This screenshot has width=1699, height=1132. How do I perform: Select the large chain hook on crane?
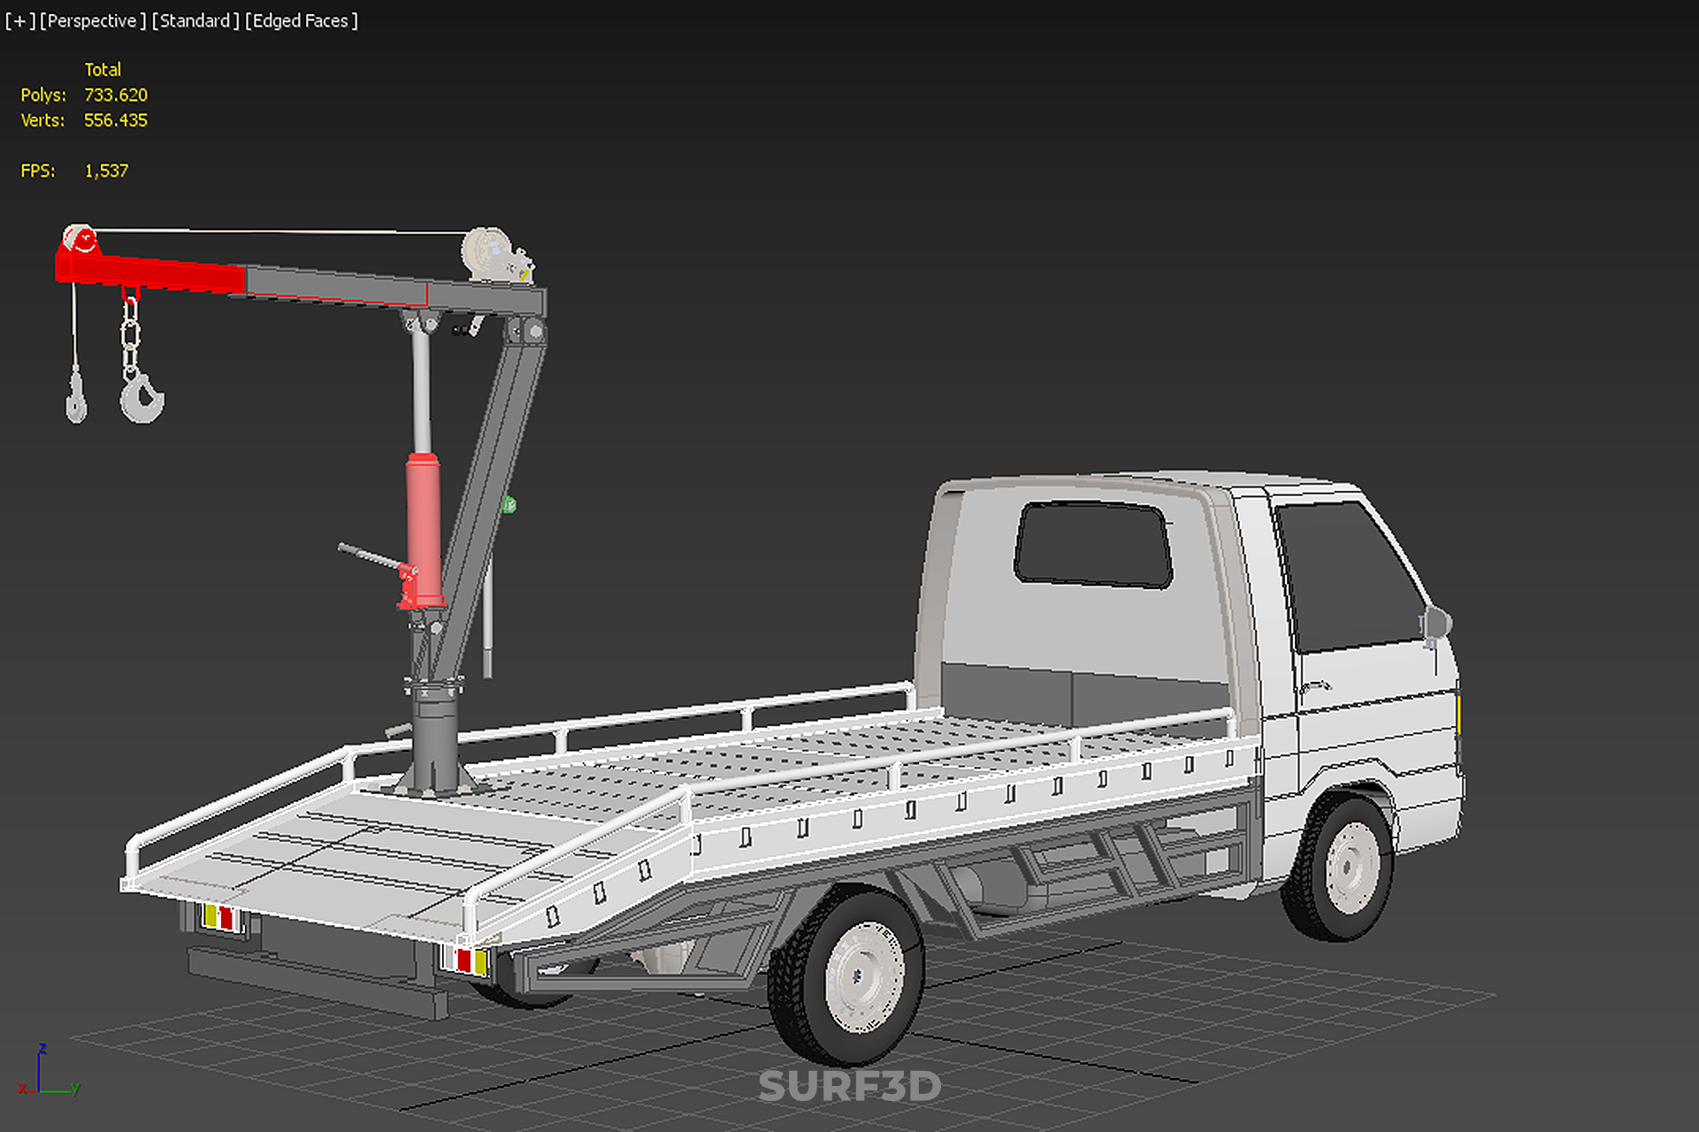[x=142, y=398]
